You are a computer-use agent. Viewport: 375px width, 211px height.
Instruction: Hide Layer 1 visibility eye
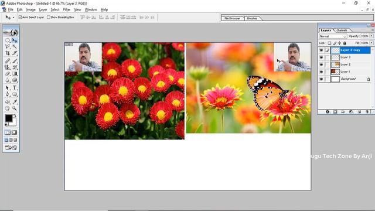(321, 72)
